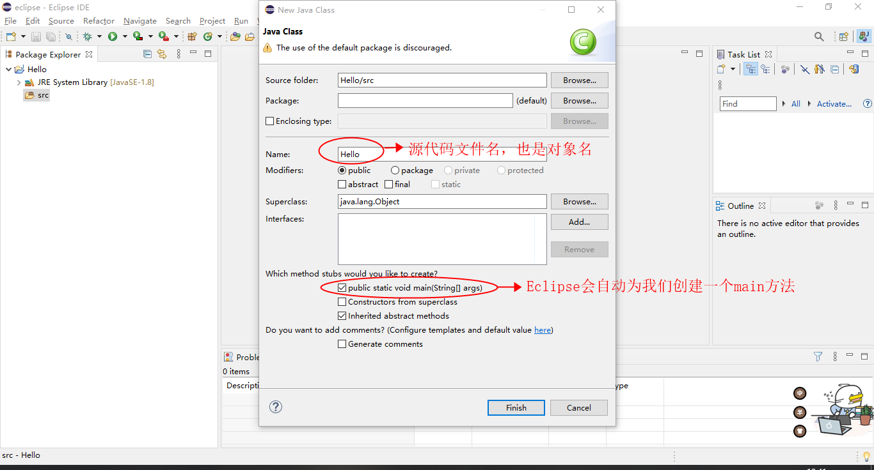Click the Name input field
The width and height of the screenshot is (874, 470).
442,154
